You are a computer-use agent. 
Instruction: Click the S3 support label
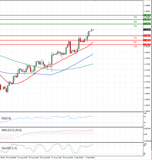coord(135,47)
